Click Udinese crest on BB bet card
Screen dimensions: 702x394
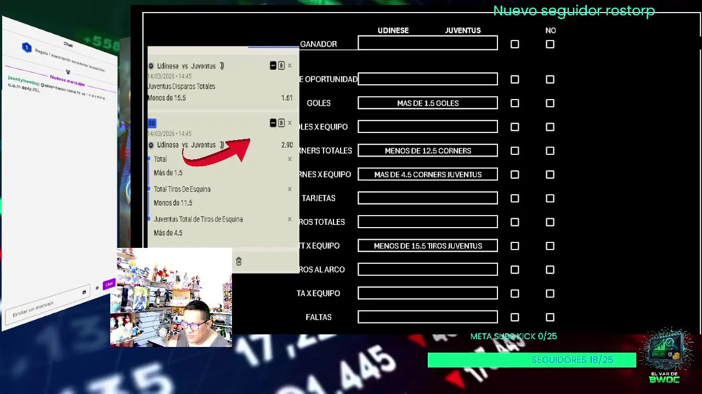click(x=151, y=145)
